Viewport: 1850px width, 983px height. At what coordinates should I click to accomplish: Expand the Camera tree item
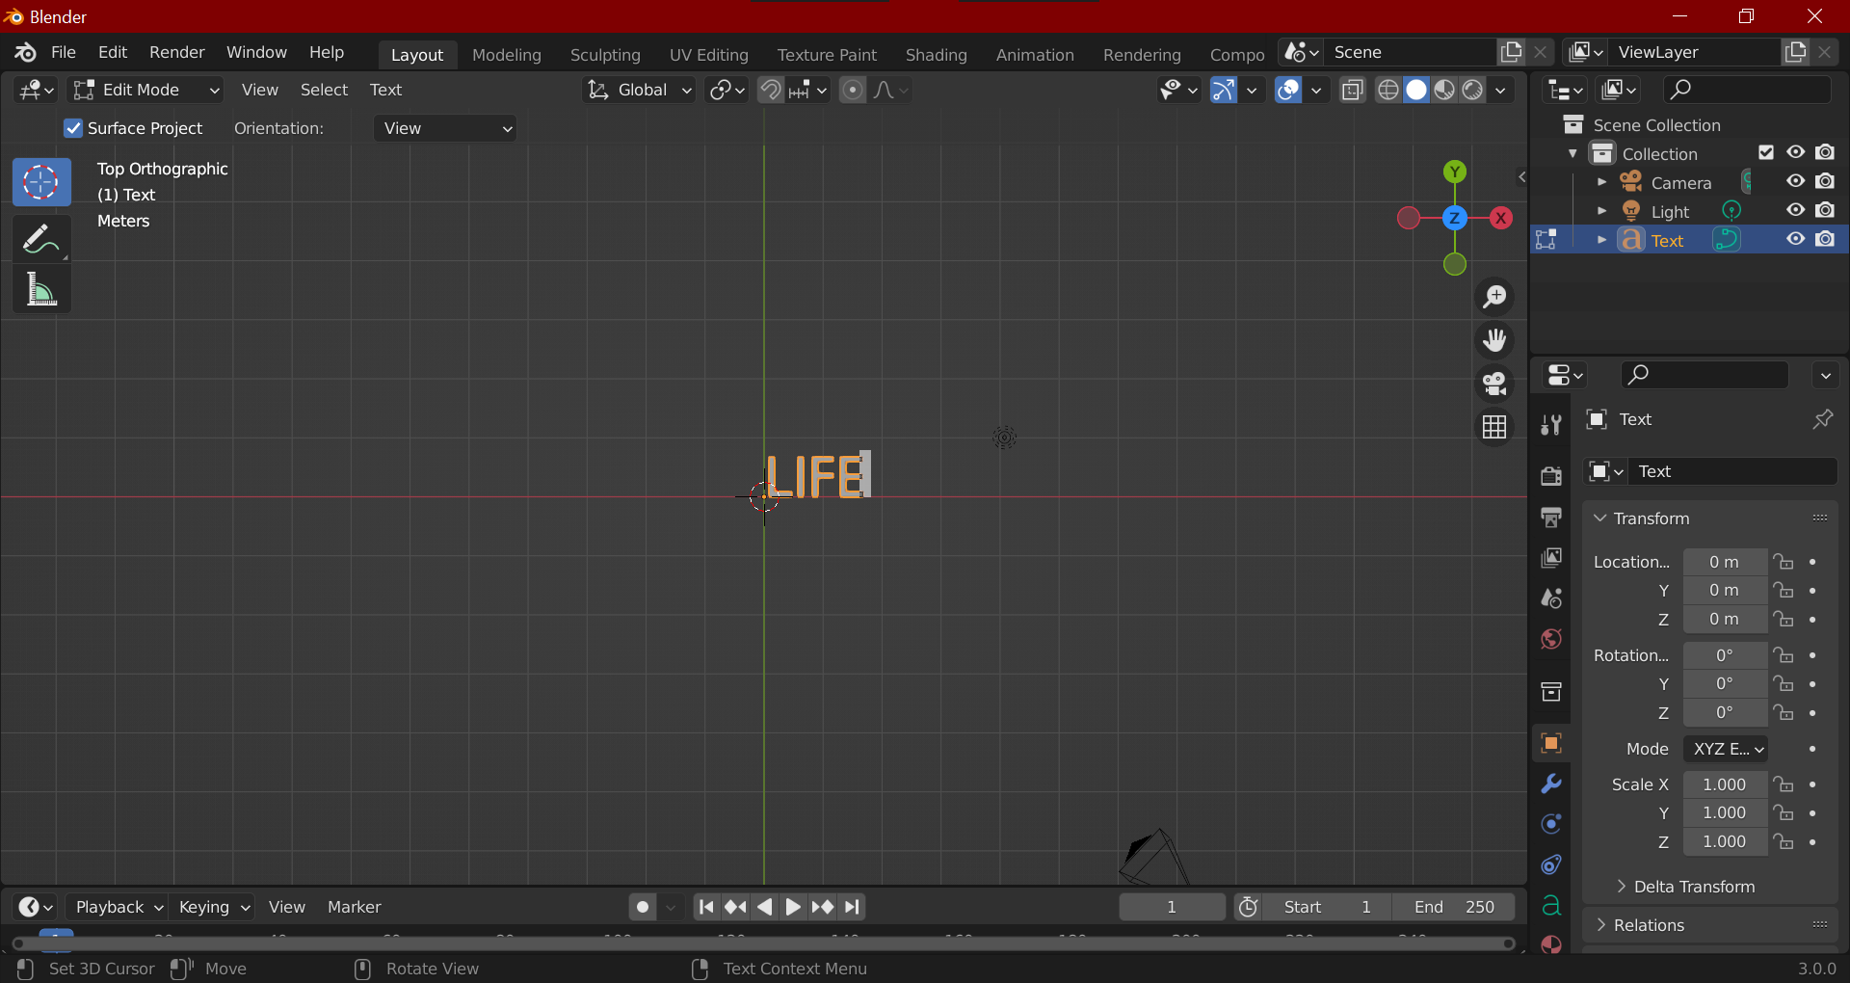pyautogui.click(x=1601, y=181)
